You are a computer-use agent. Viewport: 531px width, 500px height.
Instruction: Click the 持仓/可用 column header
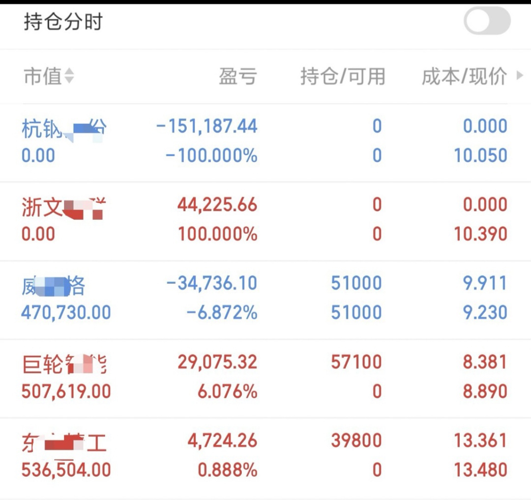point(343,77)
